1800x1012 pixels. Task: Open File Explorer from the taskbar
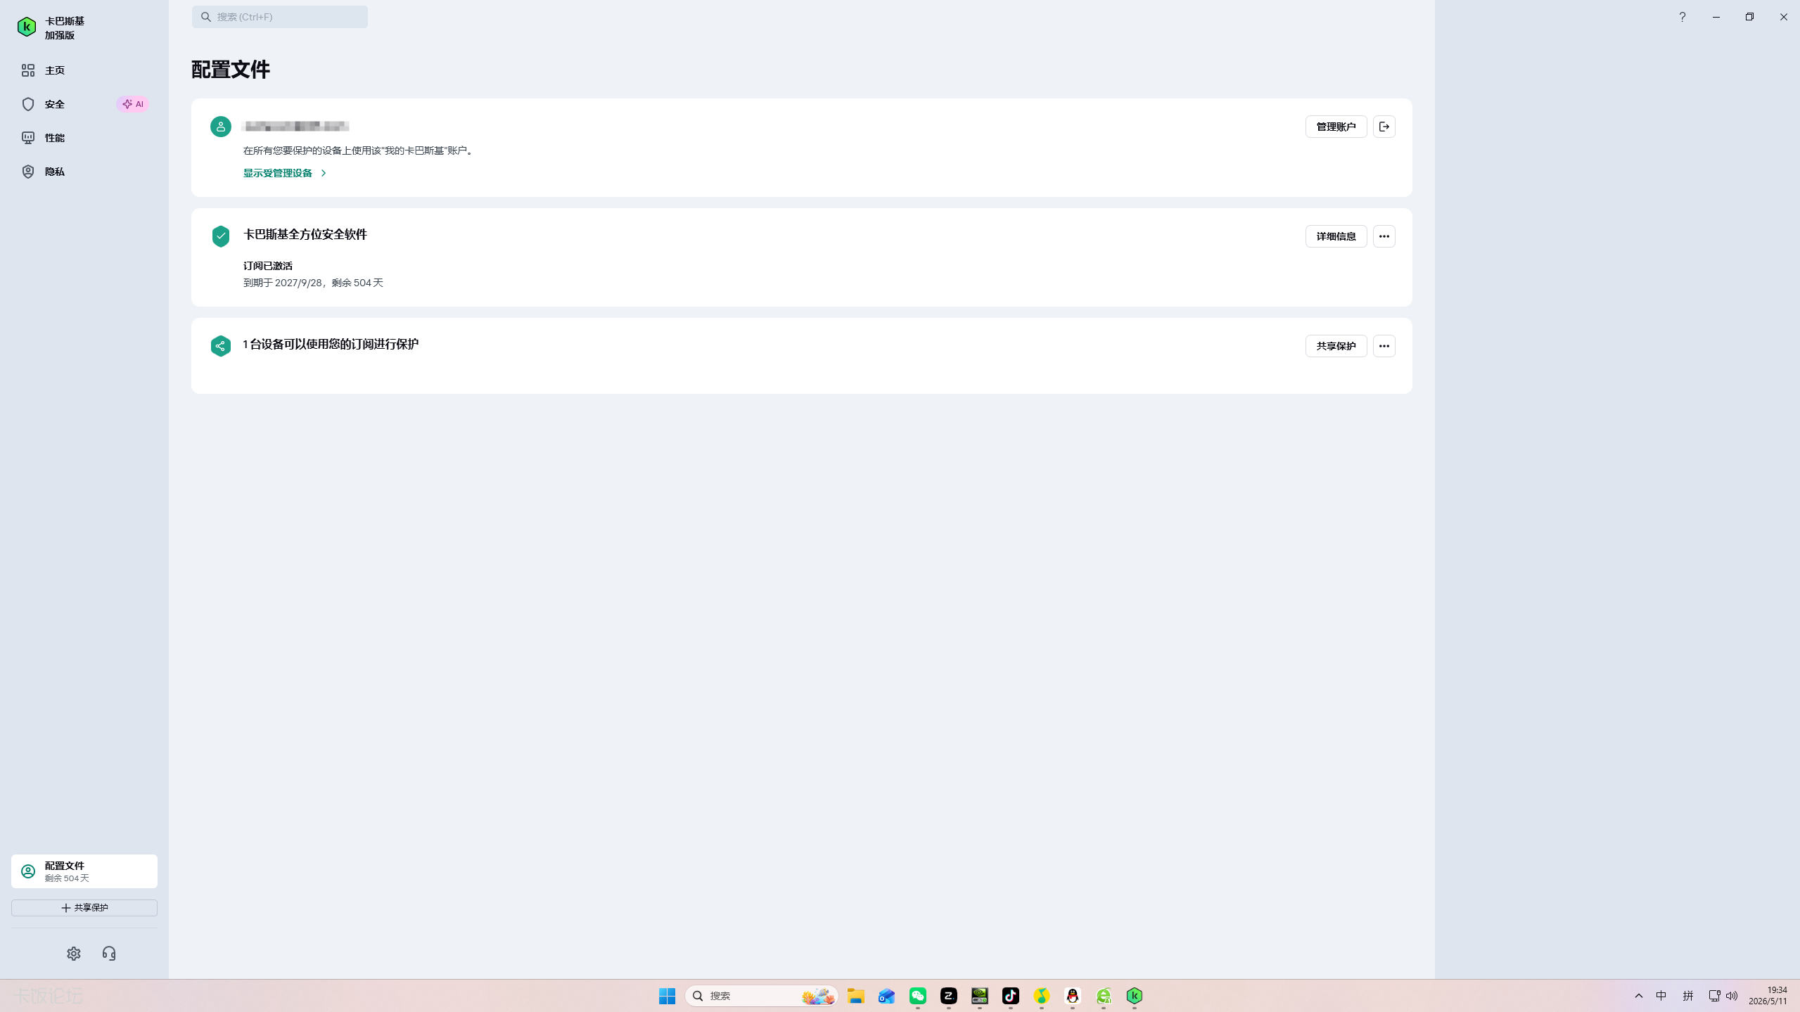[855, 996]
